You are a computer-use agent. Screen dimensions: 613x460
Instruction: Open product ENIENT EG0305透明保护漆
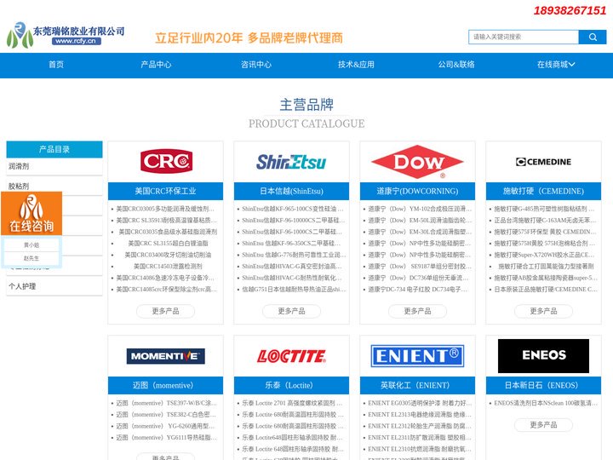click(420, 403)
